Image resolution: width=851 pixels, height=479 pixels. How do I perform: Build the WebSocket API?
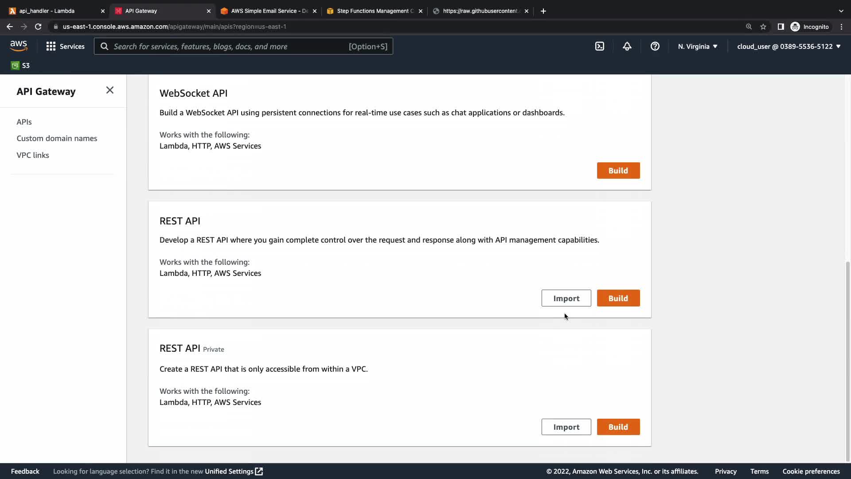point(618,171)
